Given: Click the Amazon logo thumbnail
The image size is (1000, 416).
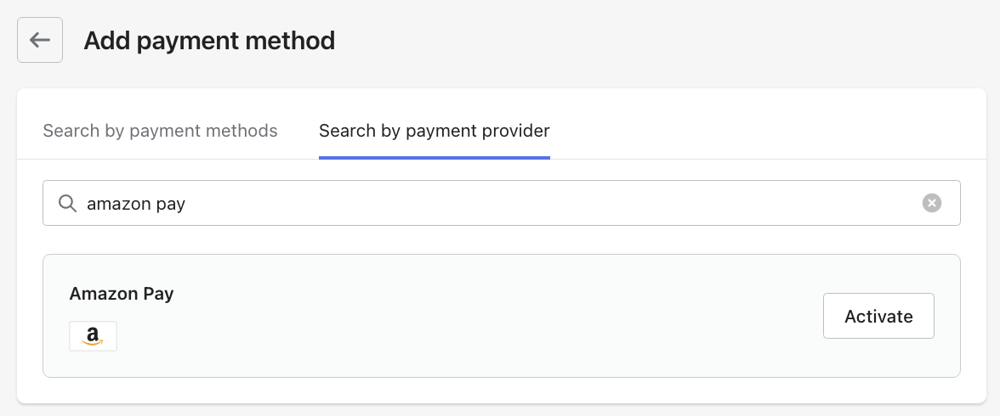Looking at the screenshot, I should pos(94,335).
